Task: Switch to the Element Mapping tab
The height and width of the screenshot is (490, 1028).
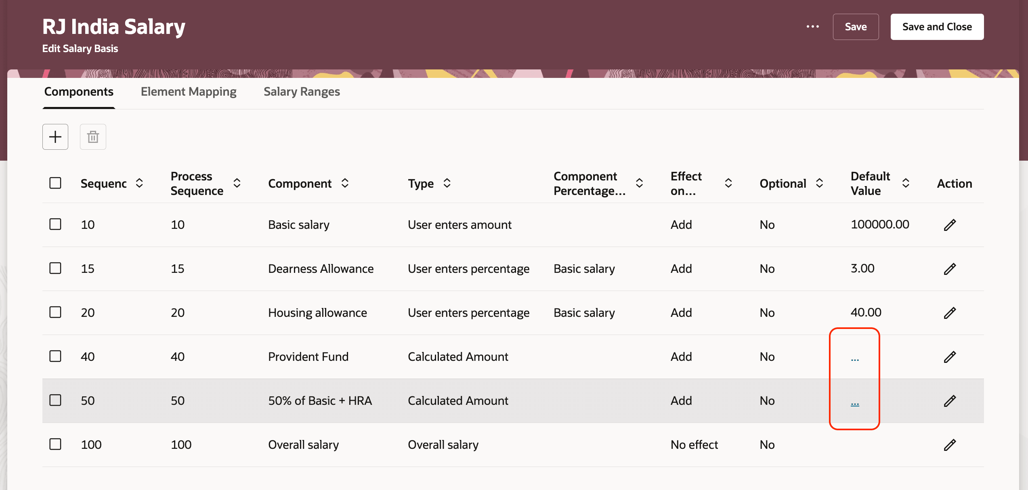Action: [x=188, y=92]
